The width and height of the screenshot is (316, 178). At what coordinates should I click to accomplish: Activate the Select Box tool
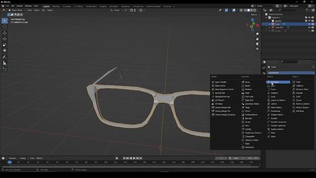click(x=4, y=21)
